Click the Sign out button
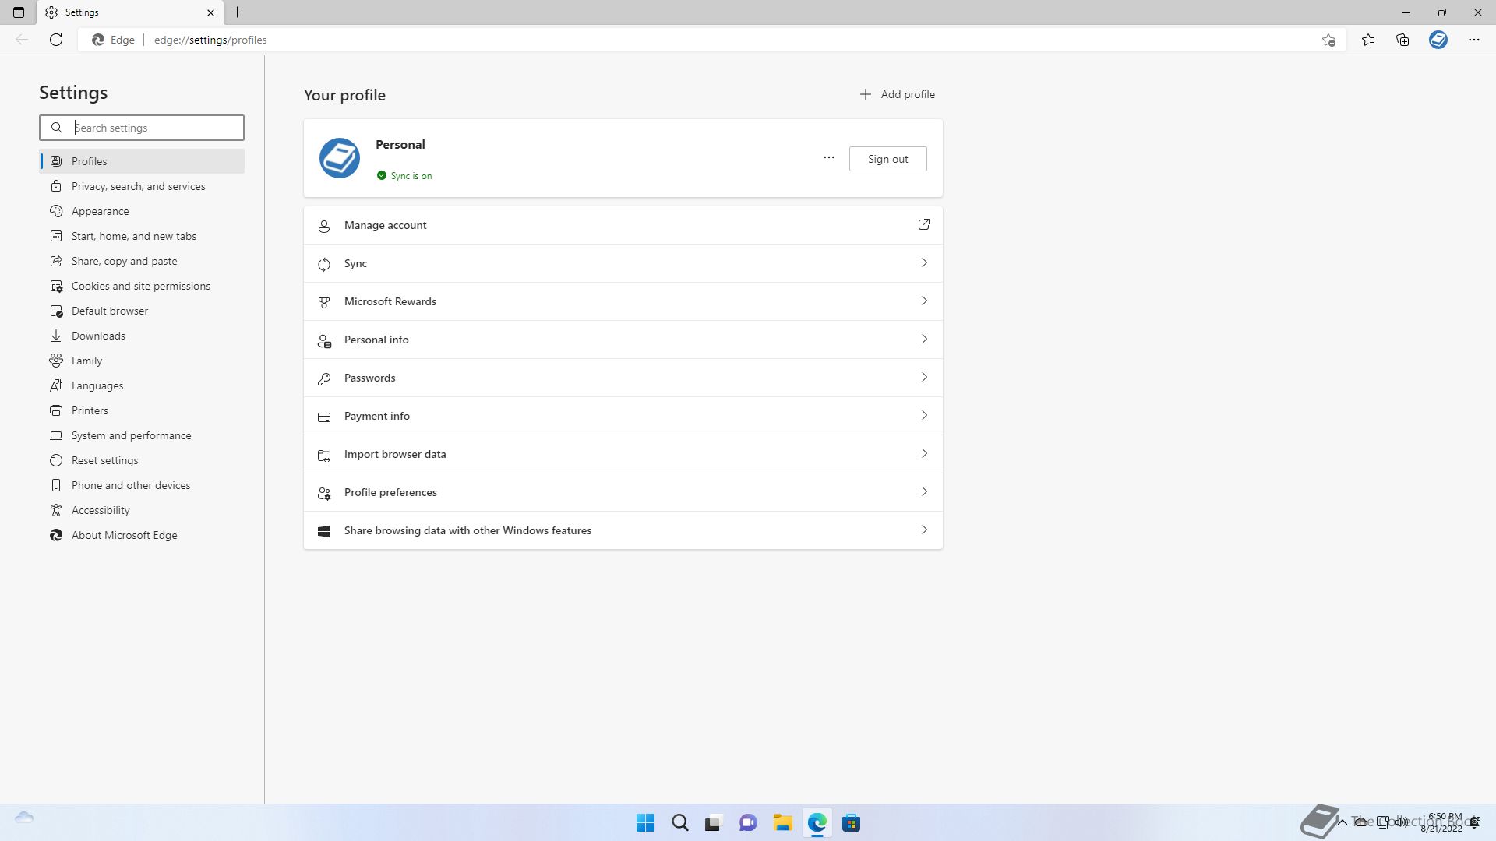 pyautogui.click(x=887, y=159)
